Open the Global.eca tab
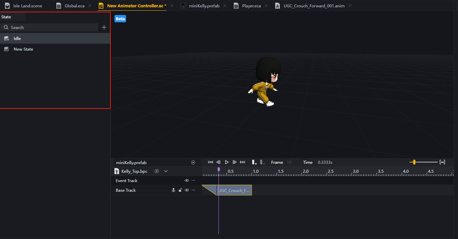This screenshot has width=458, height=239. tap(70, 6)
